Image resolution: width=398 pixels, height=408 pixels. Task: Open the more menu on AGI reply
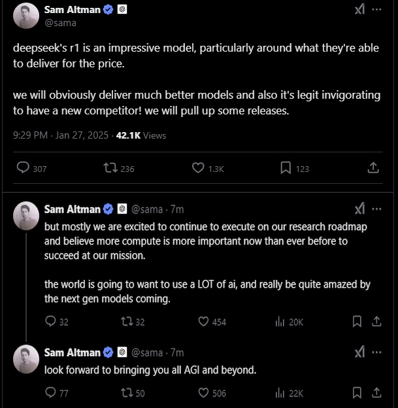(376, 352)
